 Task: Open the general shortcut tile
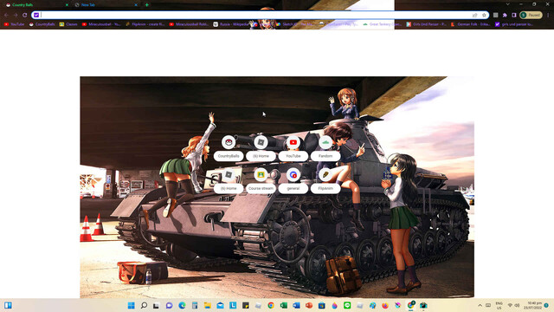(293, 181)
